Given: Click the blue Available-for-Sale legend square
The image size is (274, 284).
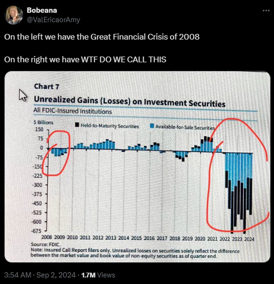Looking at the screenshot, I should pos(152,126).
